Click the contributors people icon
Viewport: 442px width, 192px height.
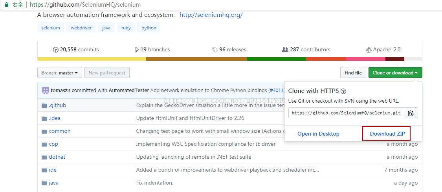285,50
